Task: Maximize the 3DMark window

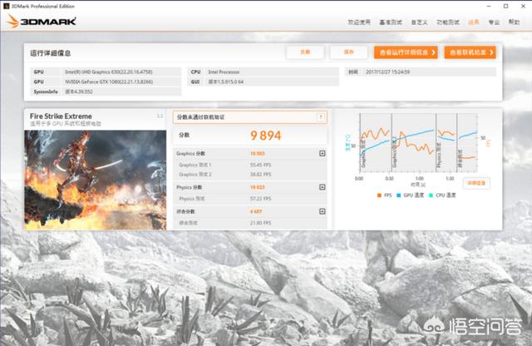Action: tap(506, 6)
